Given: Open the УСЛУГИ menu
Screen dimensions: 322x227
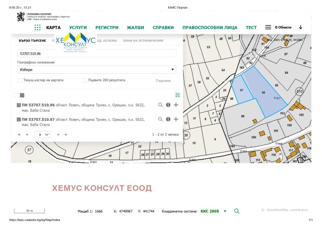Looking at the screenshot, I should pos(78,28).
